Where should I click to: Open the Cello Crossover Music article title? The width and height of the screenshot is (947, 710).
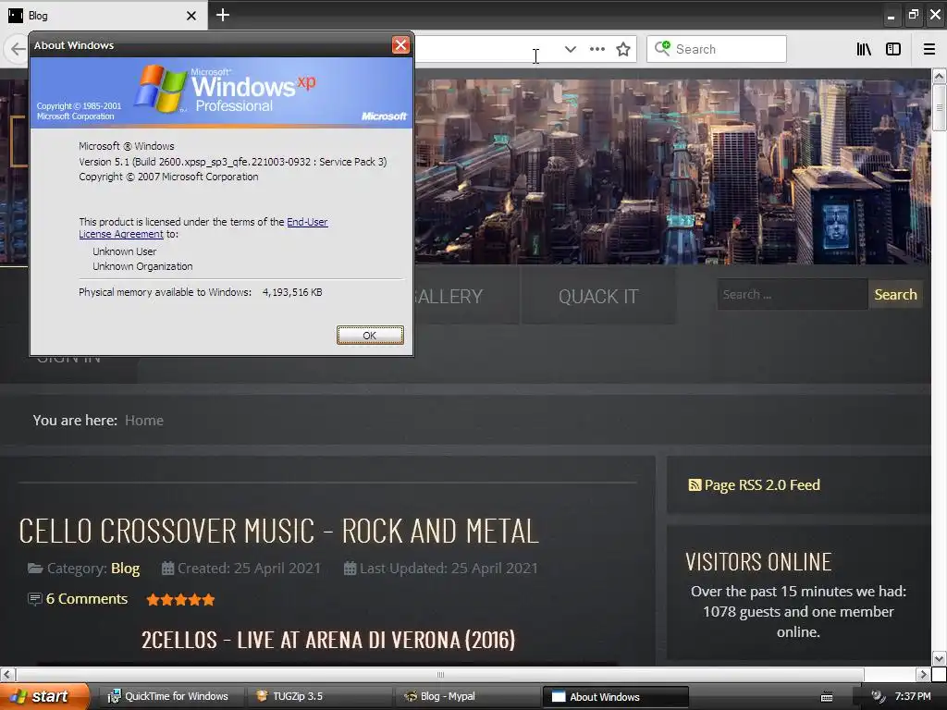(x=278, y=532)
